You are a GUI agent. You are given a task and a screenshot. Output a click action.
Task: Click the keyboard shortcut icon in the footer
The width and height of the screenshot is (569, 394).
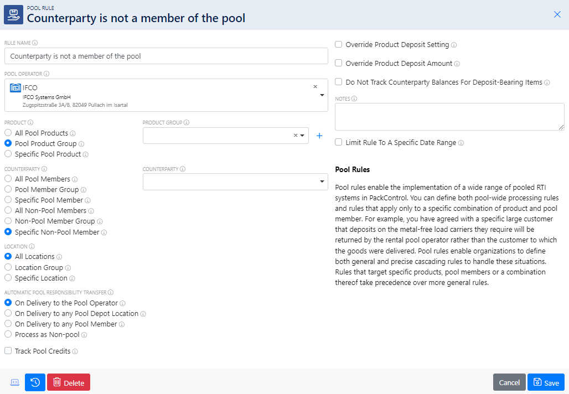tap(14, 382)
